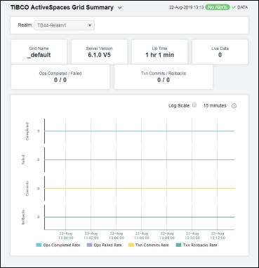Click the Live Data card

[220, 52]
